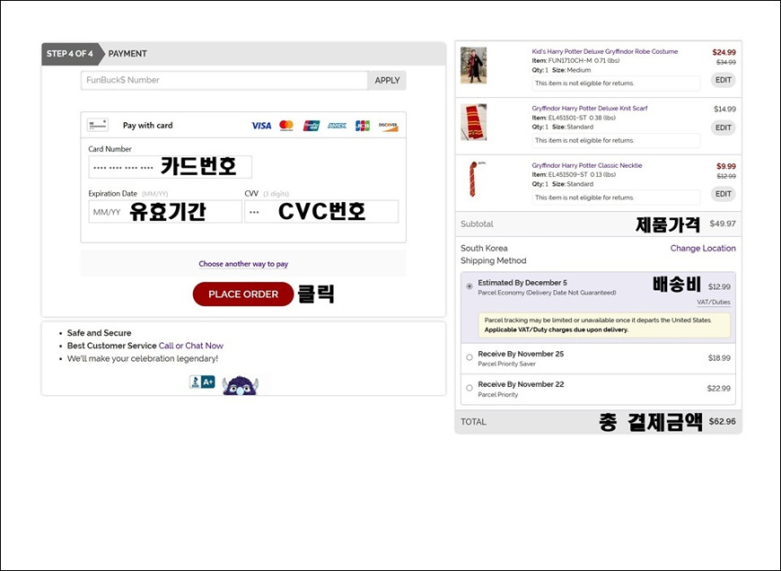Click the PLACE ORDER button
Viewport: 781px width, 571px height.
click(243, 294)
